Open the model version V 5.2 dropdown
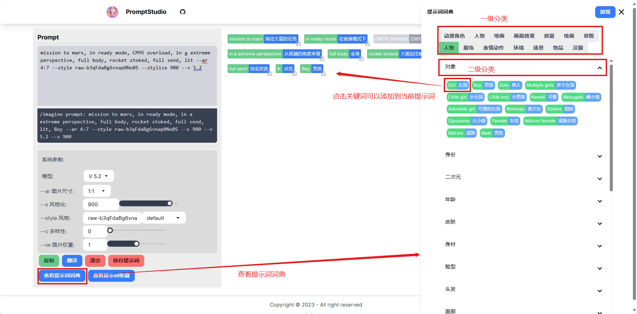Image resolution: width=637 pixels, height=314 pixels. pyautogui.click(x=99, y=176)
